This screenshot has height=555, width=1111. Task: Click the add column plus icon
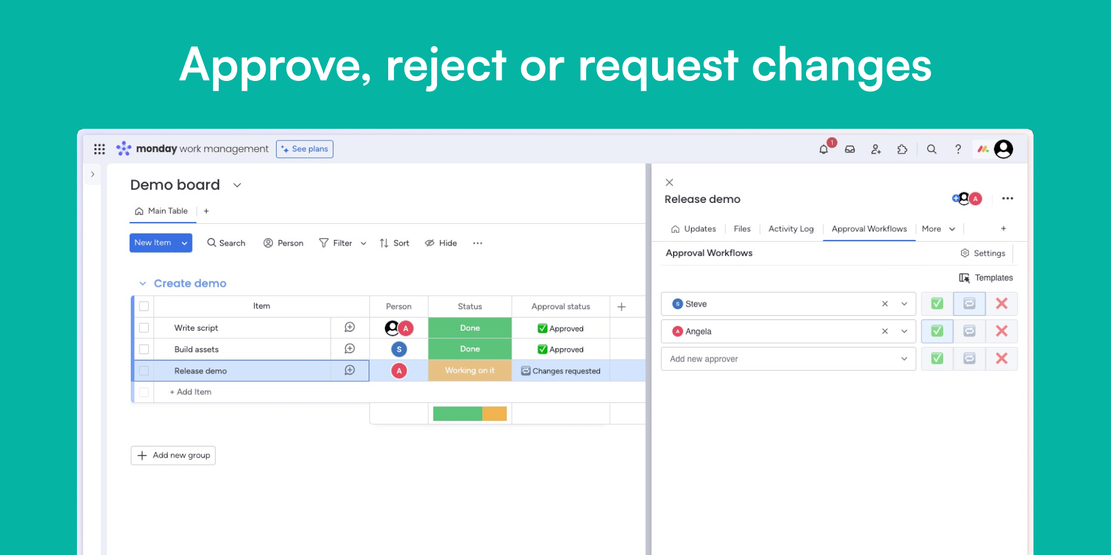(621, 306)
